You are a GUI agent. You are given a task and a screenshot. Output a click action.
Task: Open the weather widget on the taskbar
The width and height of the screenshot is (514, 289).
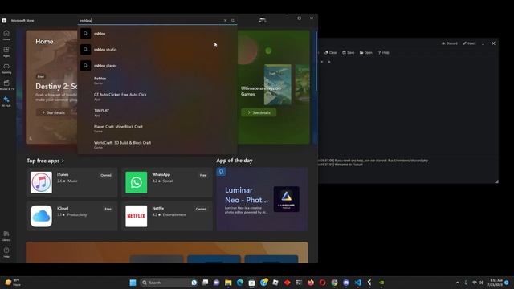click(13, 283)
